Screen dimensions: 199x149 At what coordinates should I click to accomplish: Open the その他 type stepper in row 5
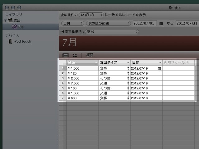(x=128, y=88)
